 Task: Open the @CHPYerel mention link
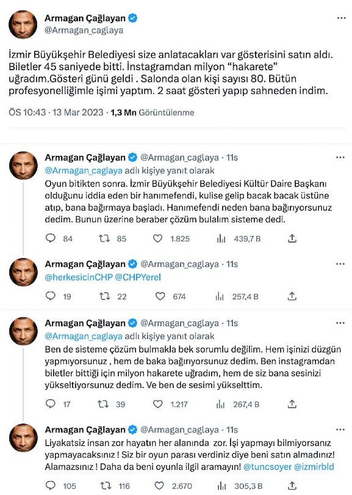click(x=138, y=277)
